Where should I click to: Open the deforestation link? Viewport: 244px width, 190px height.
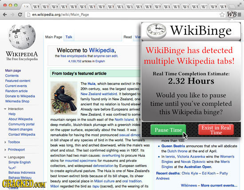(x=103, y=166)
